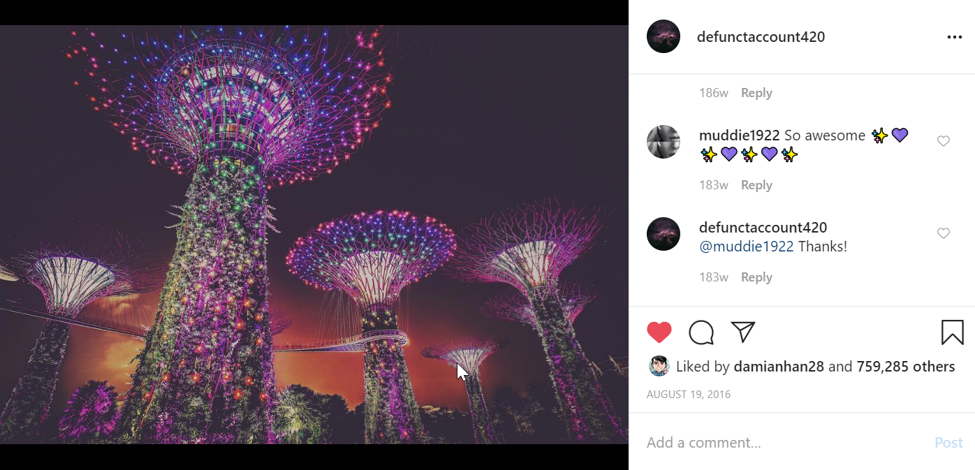Save post with the bookmark icon
This screenshot has height=470, width=975.
(952, 332)
